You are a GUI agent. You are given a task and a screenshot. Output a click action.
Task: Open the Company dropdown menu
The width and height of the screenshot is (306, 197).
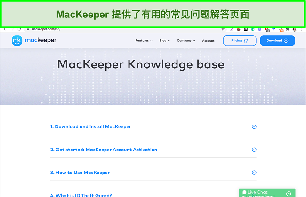186,41
